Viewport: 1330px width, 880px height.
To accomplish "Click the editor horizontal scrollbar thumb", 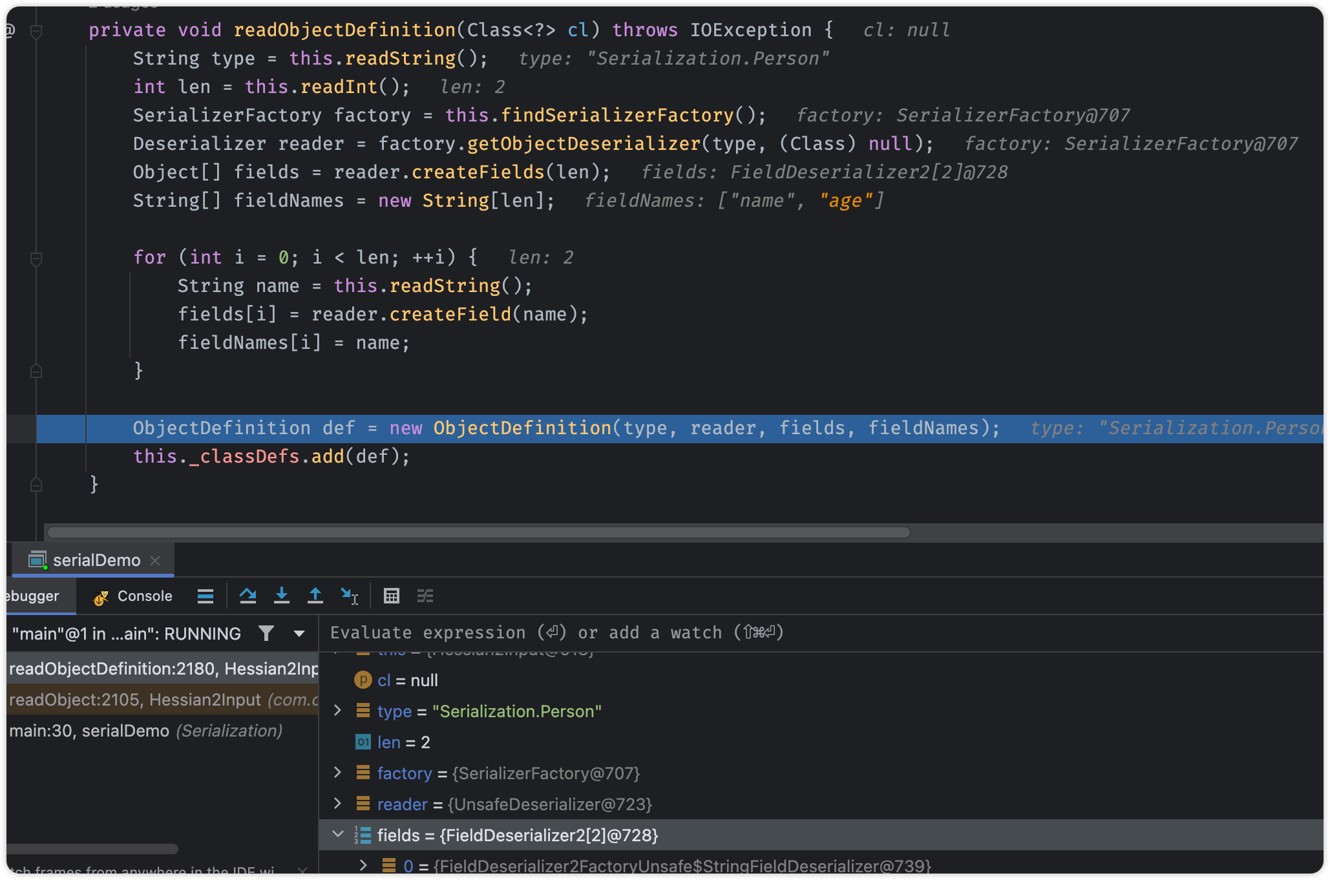I will [479, 532].
